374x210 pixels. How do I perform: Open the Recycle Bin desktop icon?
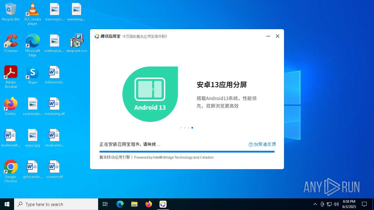11,12
